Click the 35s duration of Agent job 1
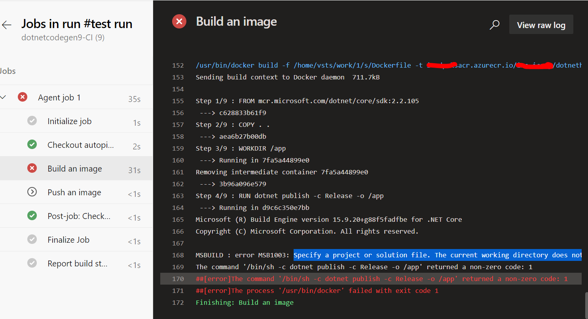 pos(134,99)
